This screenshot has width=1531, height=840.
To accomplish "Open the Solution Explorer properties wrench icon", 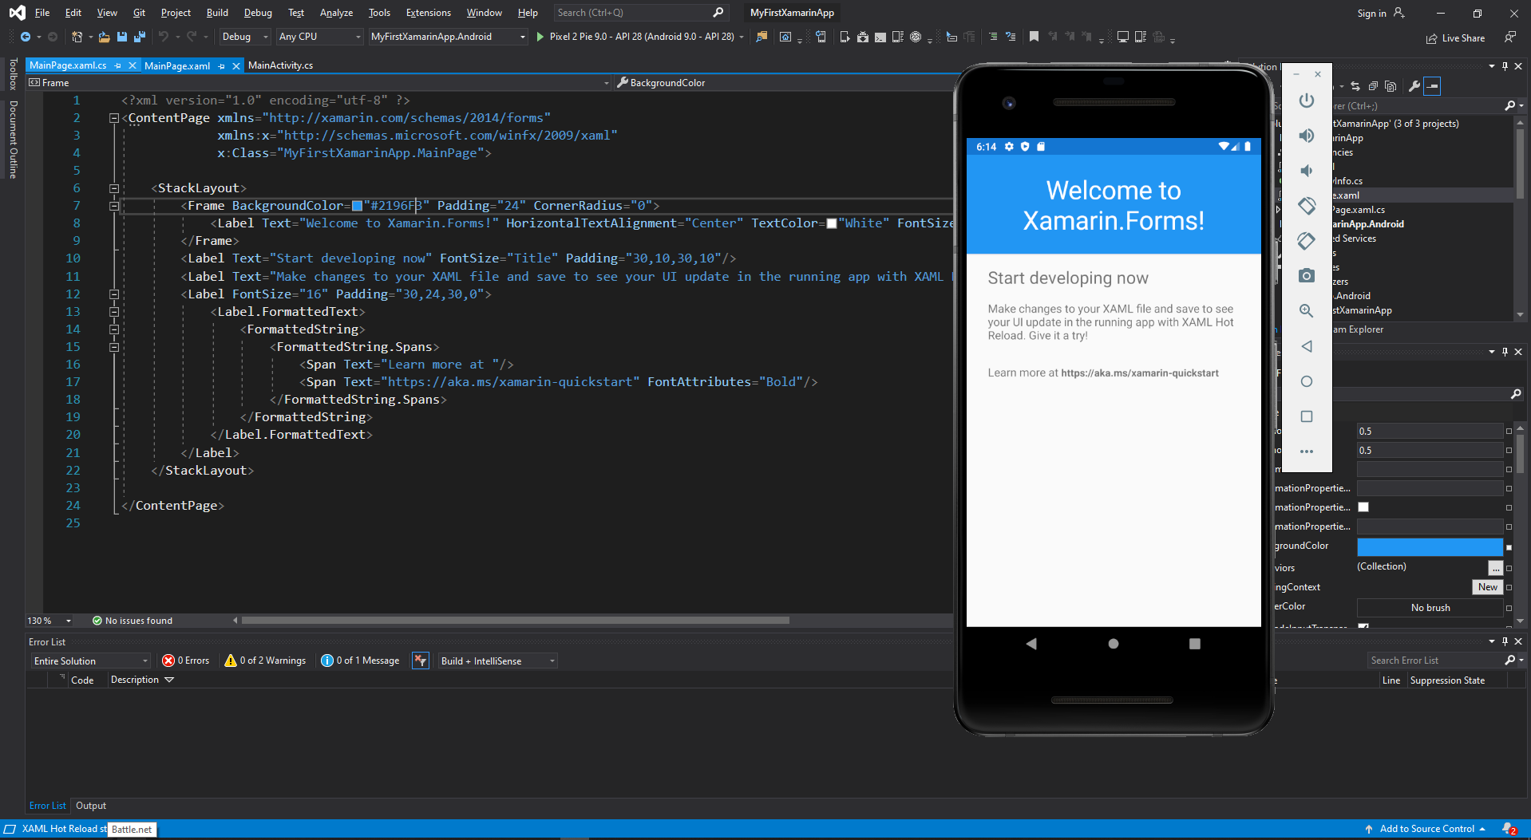I will [1414, 86].
